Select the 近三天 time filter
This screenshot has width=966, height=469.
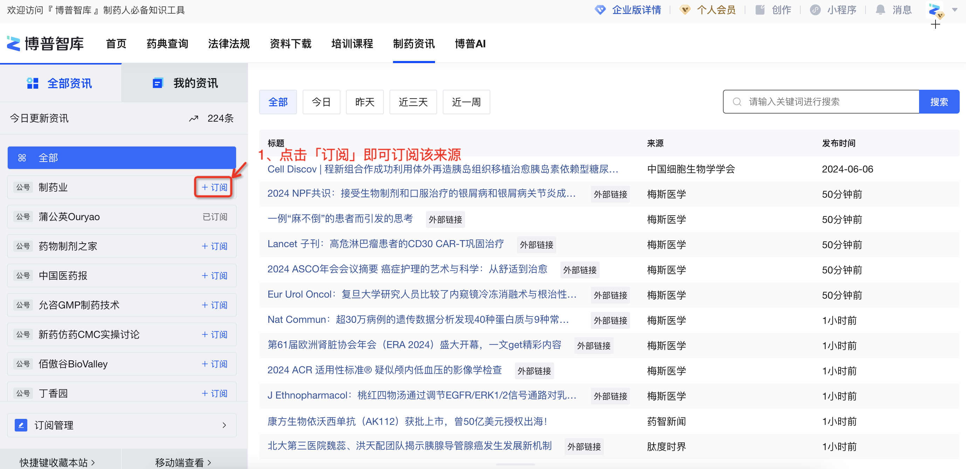point(413,102)
